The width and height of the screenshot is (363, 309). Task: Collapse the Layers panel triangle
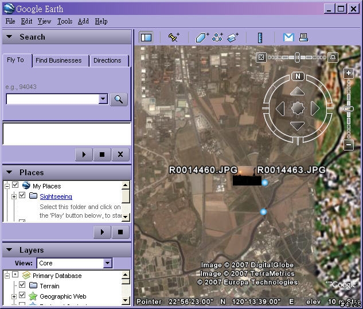click(x=9, y=250)
